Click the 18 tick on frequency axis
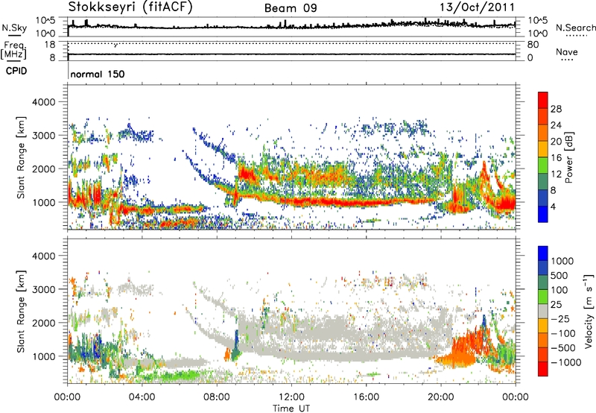 click(x=50, y=45)
